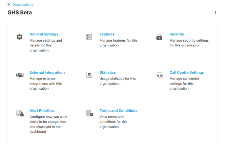Click the Features checklist icon
The image size is (227, 158).
[89, 37]
